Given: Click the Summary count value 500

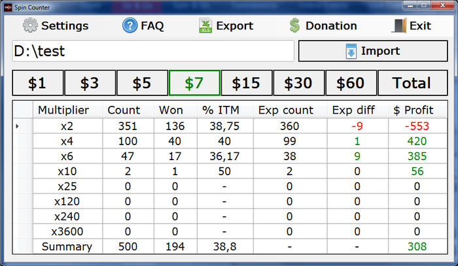Looking at the screenshot, I should click(128, 247).
